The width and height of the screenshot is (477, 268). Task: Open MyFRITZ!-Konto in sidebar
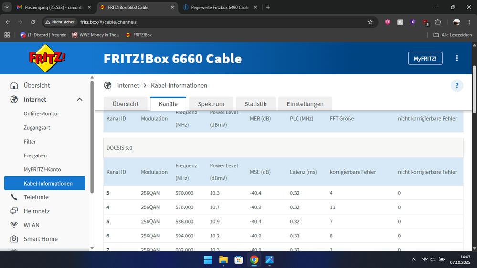(x=42, y=169)
